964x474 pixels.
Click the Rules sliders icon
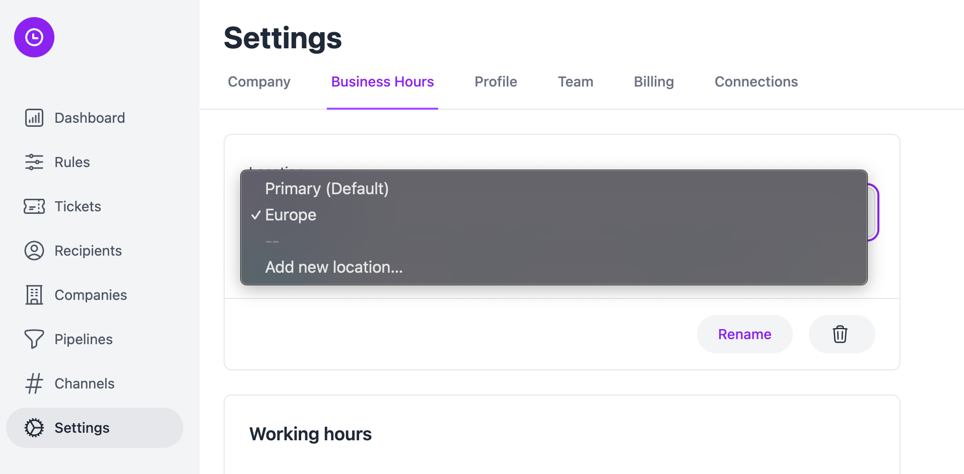coord(34,162)
